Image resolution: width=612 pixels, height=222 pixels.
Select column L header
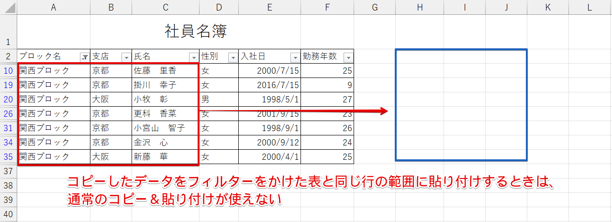[x=590, y=7]
